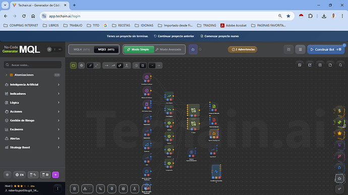
Task: Open the 2 Advertencias warnings badge
Action: click(243, 49)
